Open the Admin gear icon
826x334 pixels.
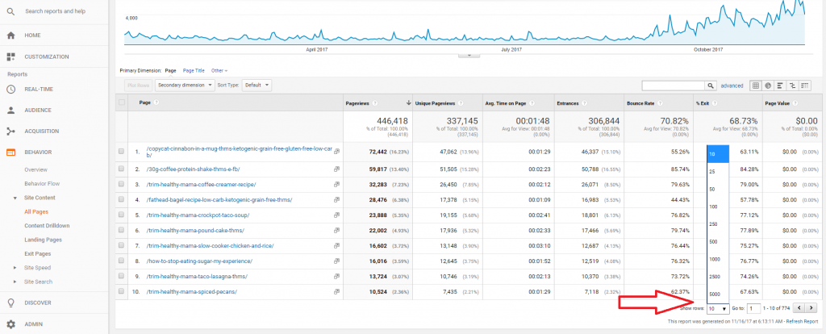tap(10, 324)
